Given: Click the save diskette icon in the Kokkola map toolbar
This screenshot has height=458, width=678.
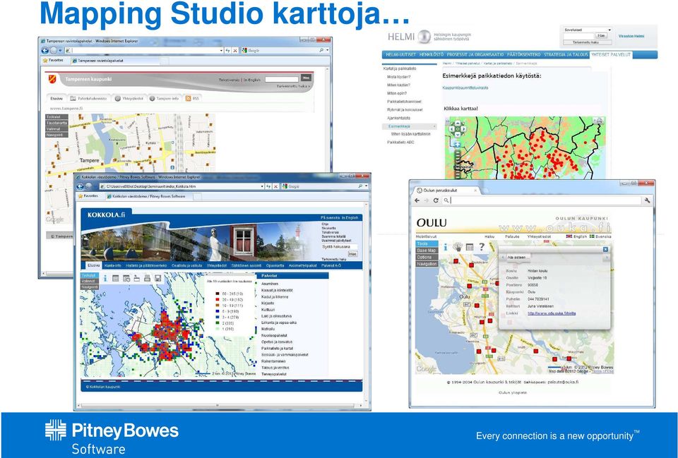Looking at the screenshot, I should point(157,279).
